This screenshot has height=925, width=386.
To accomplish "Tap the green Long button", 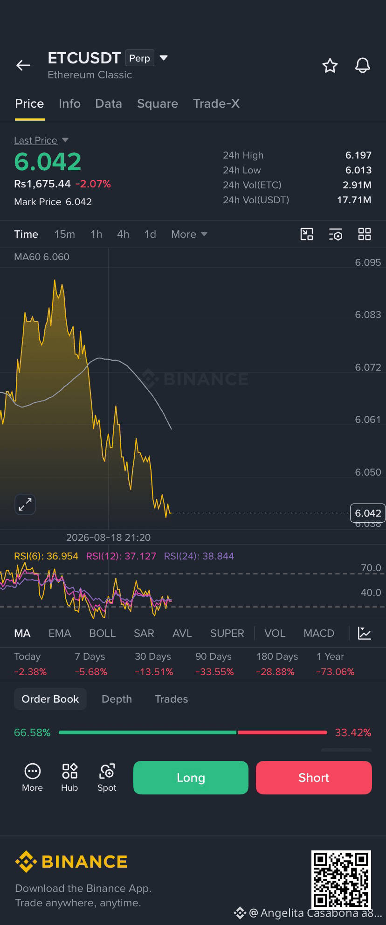I will pos(191,777).
